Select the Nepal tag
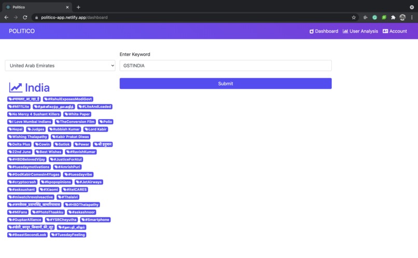Viewport: 418px width, 258px height. pyautogui.click(x=16, y=129)
